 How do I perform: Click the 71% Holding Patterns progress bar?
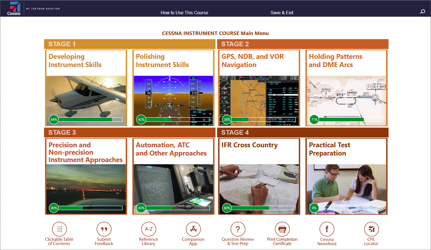(350, 120)
